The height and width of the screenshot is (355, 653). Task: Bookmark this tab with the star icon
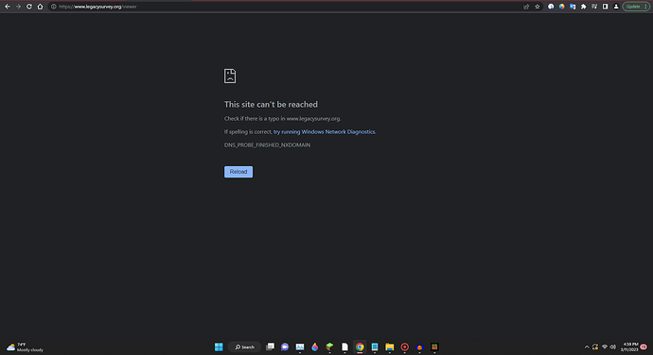tap(538, 7)
